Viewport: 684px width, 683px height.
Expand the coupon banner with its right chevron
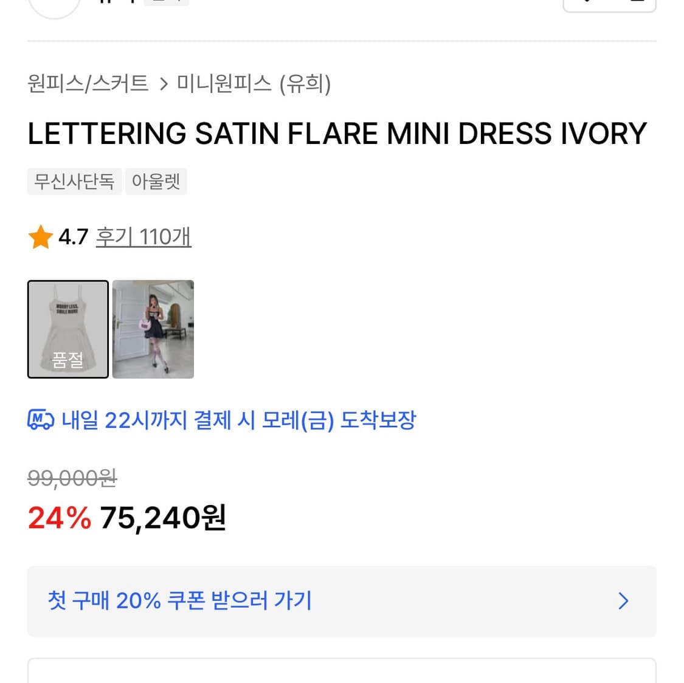pos(623,601)
